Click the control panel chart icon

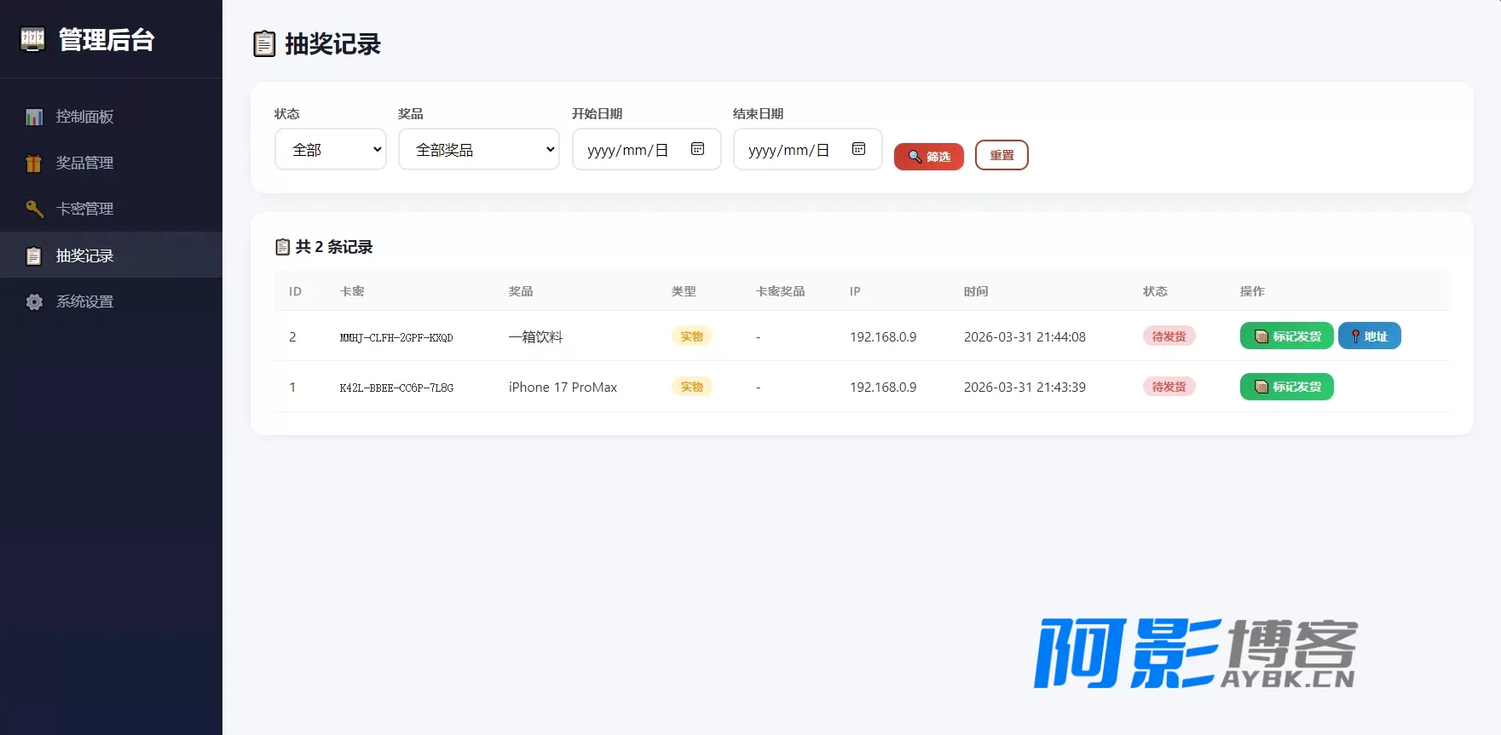34,117
